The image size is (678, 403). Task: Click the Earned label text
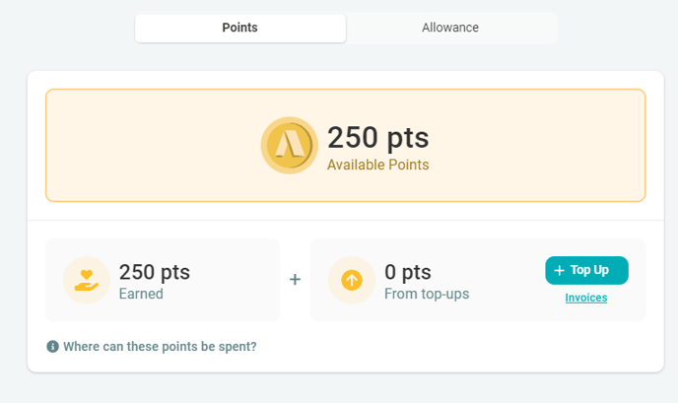[141, 293]
